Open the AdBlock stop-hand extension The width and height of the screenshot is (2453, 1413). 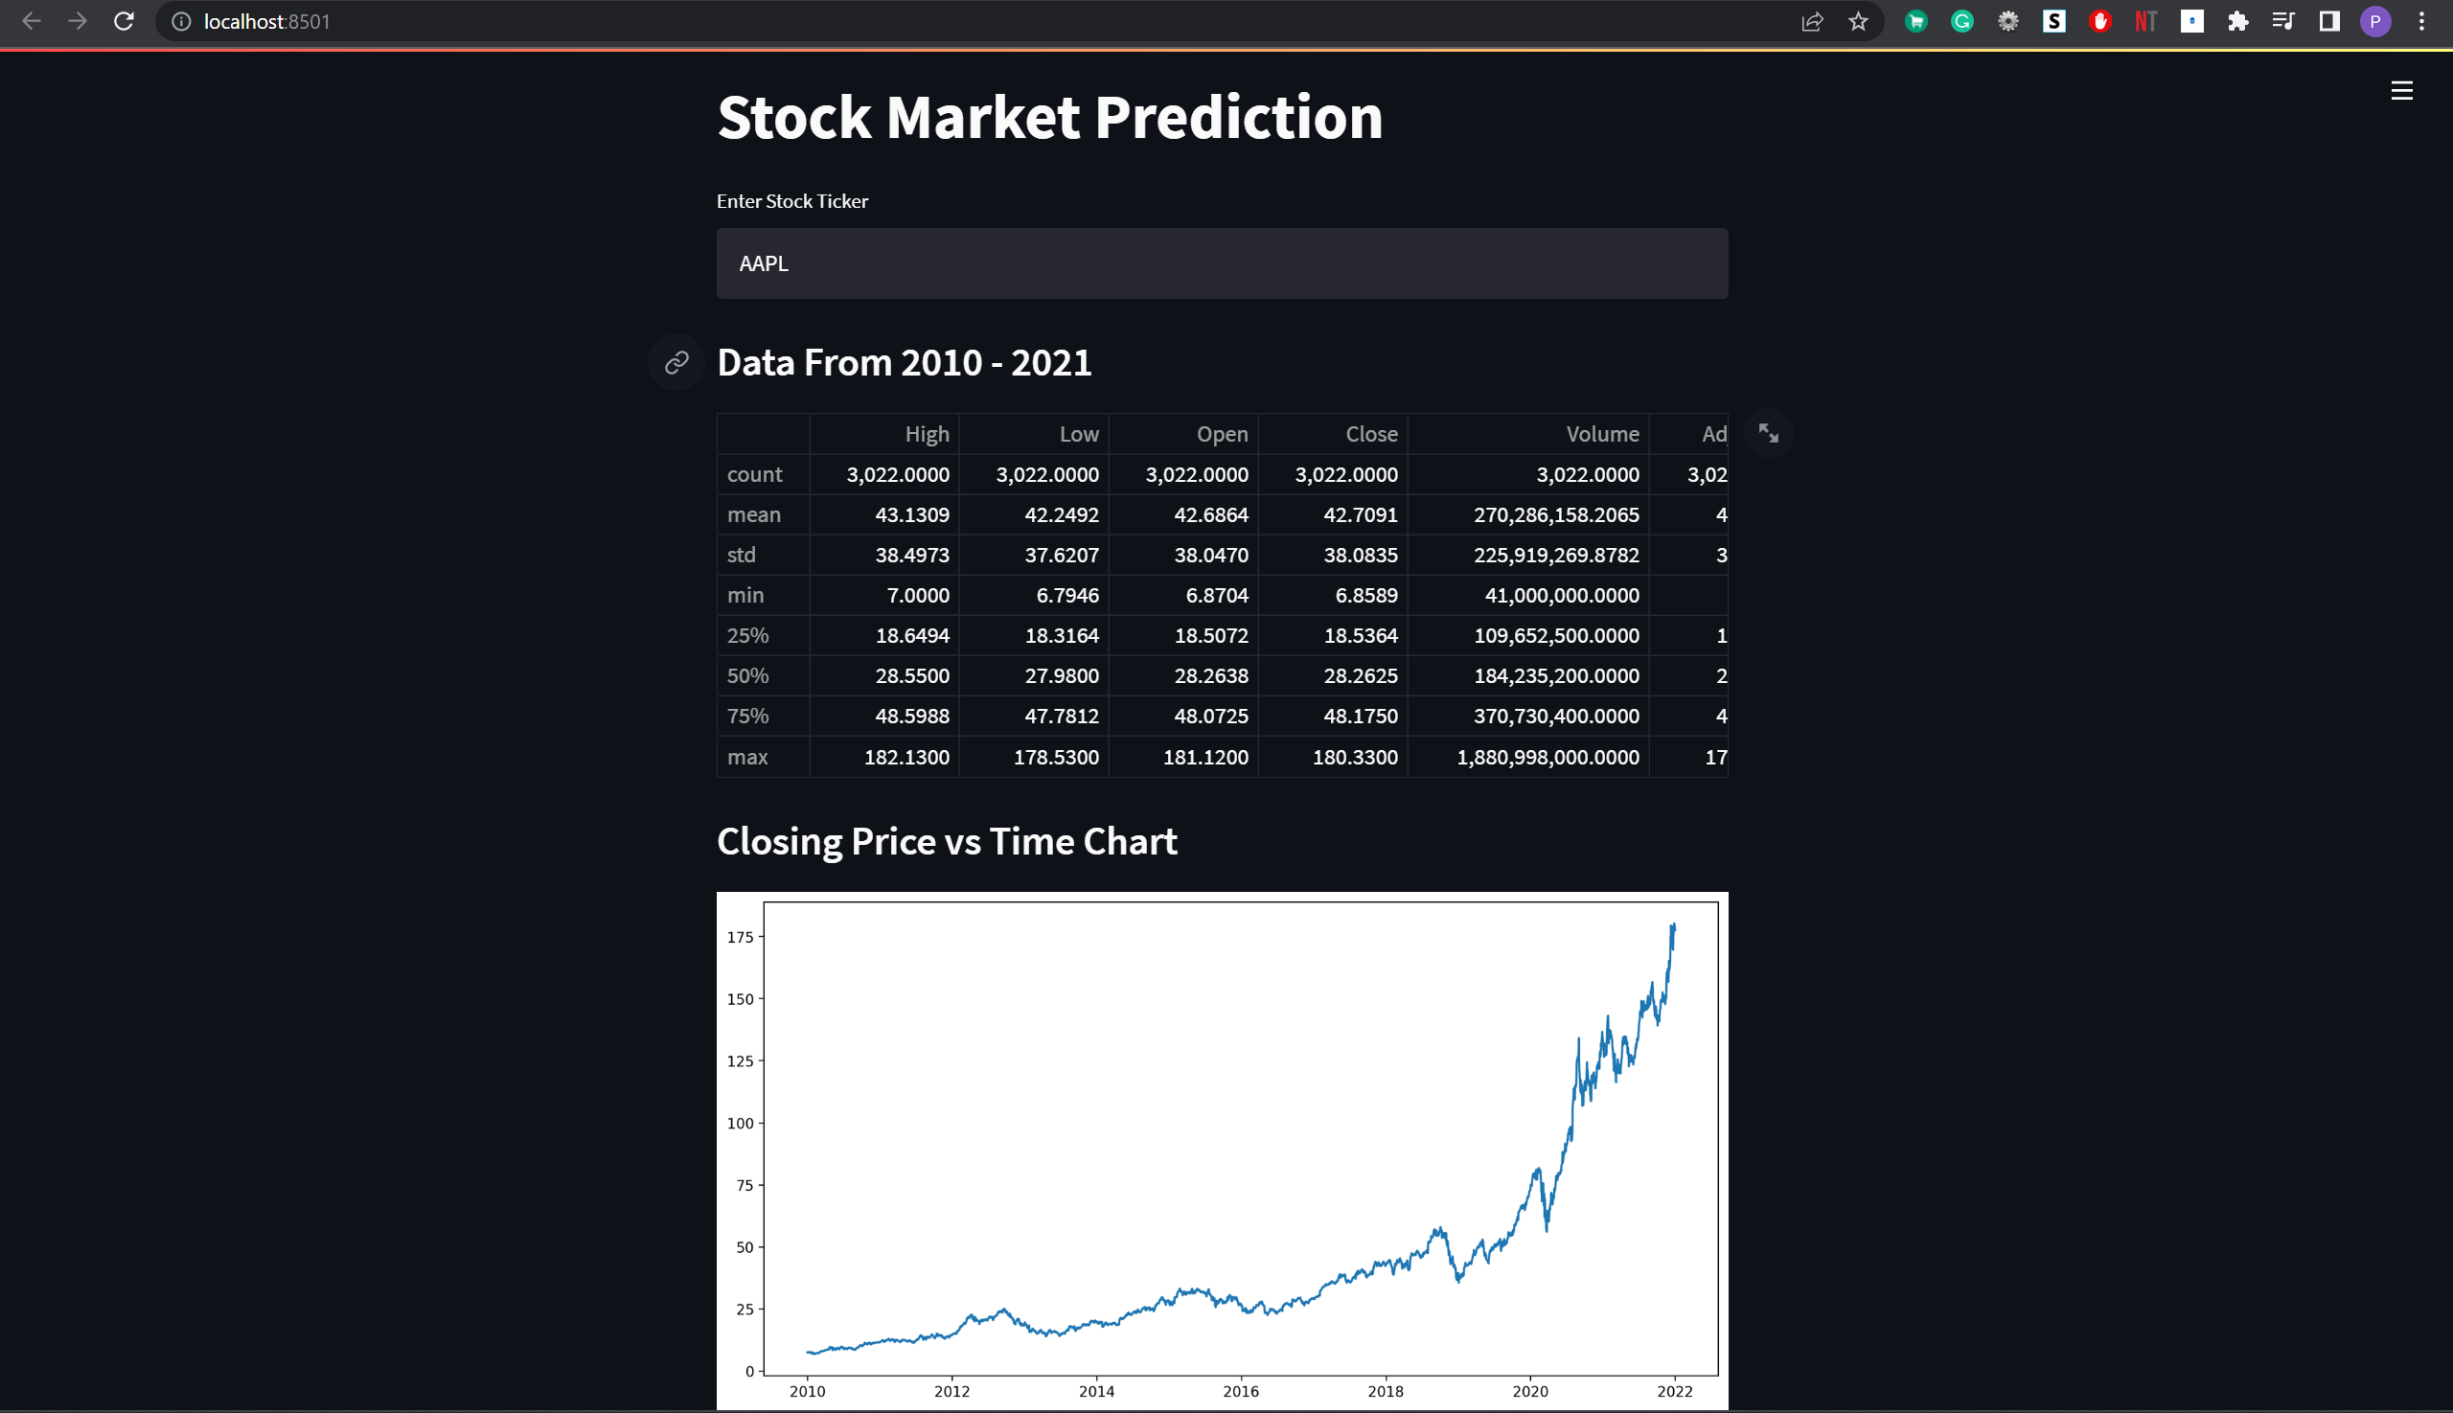2099,20
